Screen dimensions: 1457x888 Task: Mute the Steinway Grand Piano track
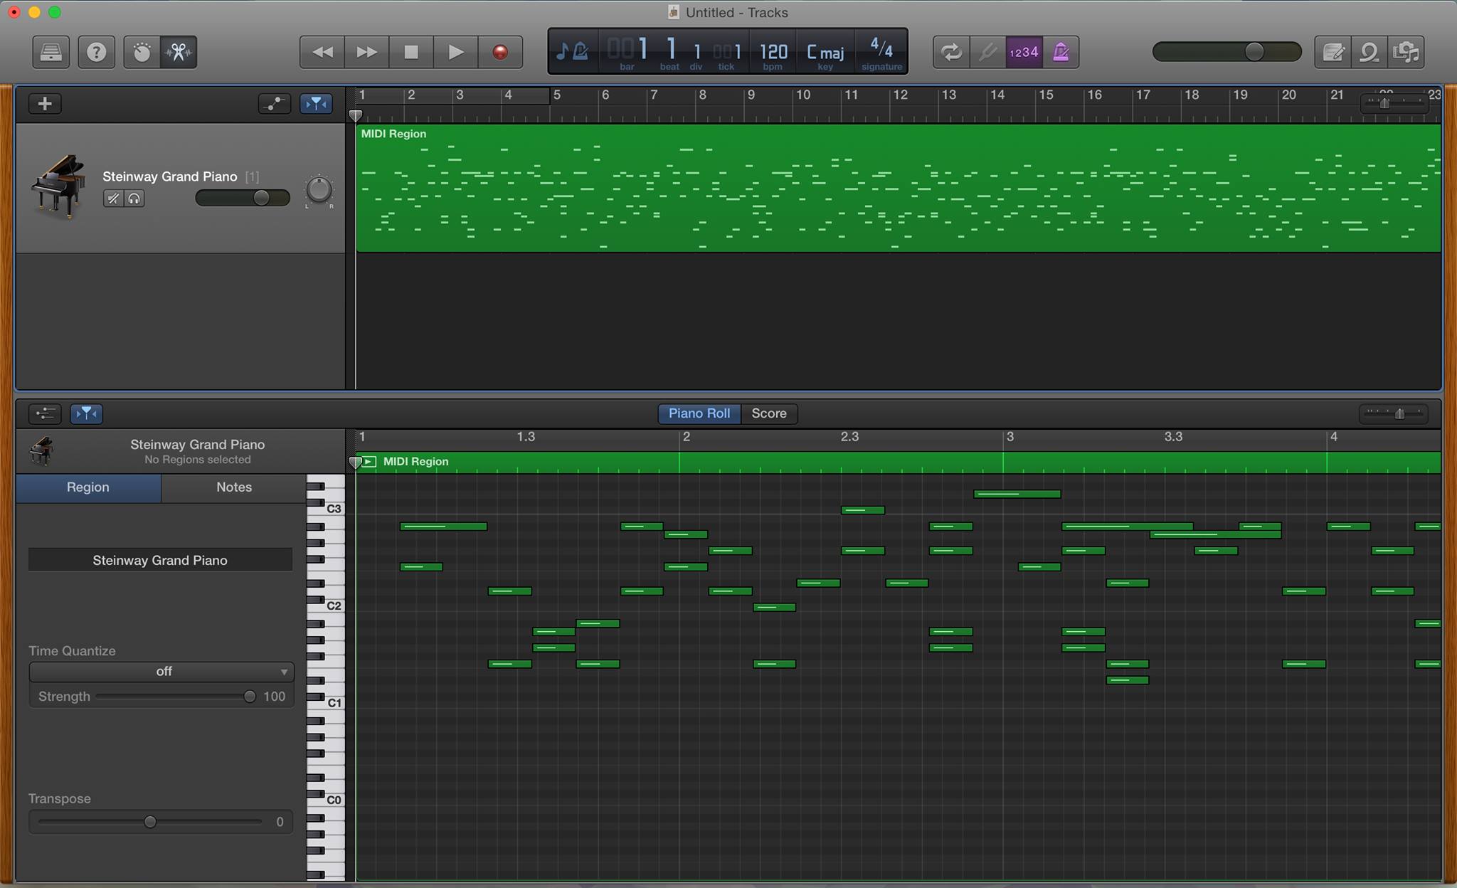(113, 199)
